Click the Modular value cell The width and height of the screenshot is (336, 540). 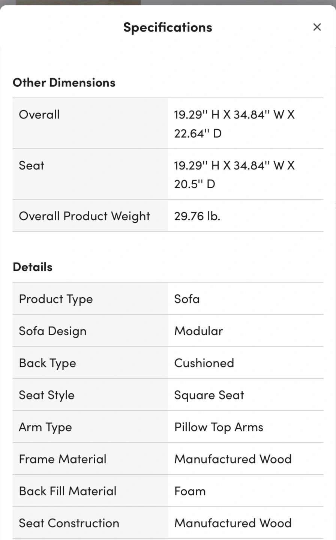pyautogui.click(x=198, y=331)
